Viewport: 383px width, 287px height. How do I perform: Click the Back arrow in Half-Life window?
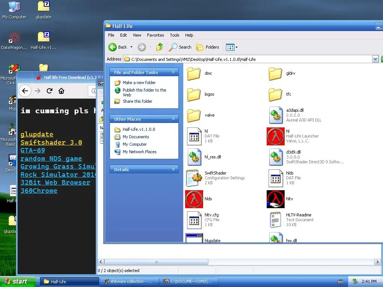113,47
